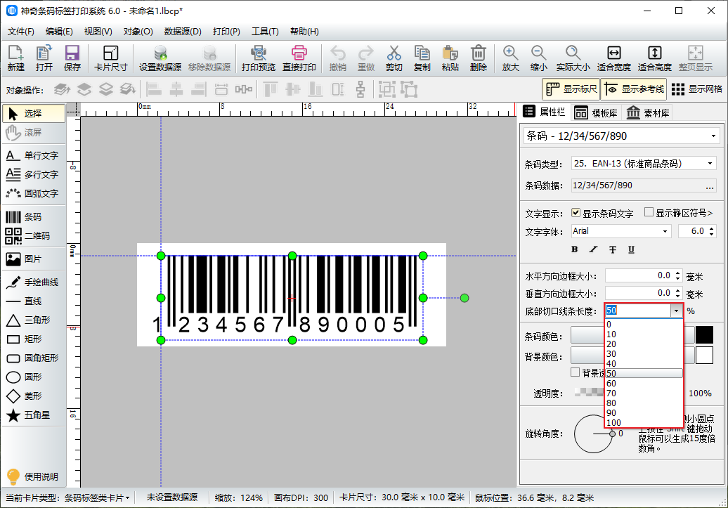The width and height of the screenshot is (728, 508).
Task: Select the 条码 barcode tool
Action: click(34, 217)
